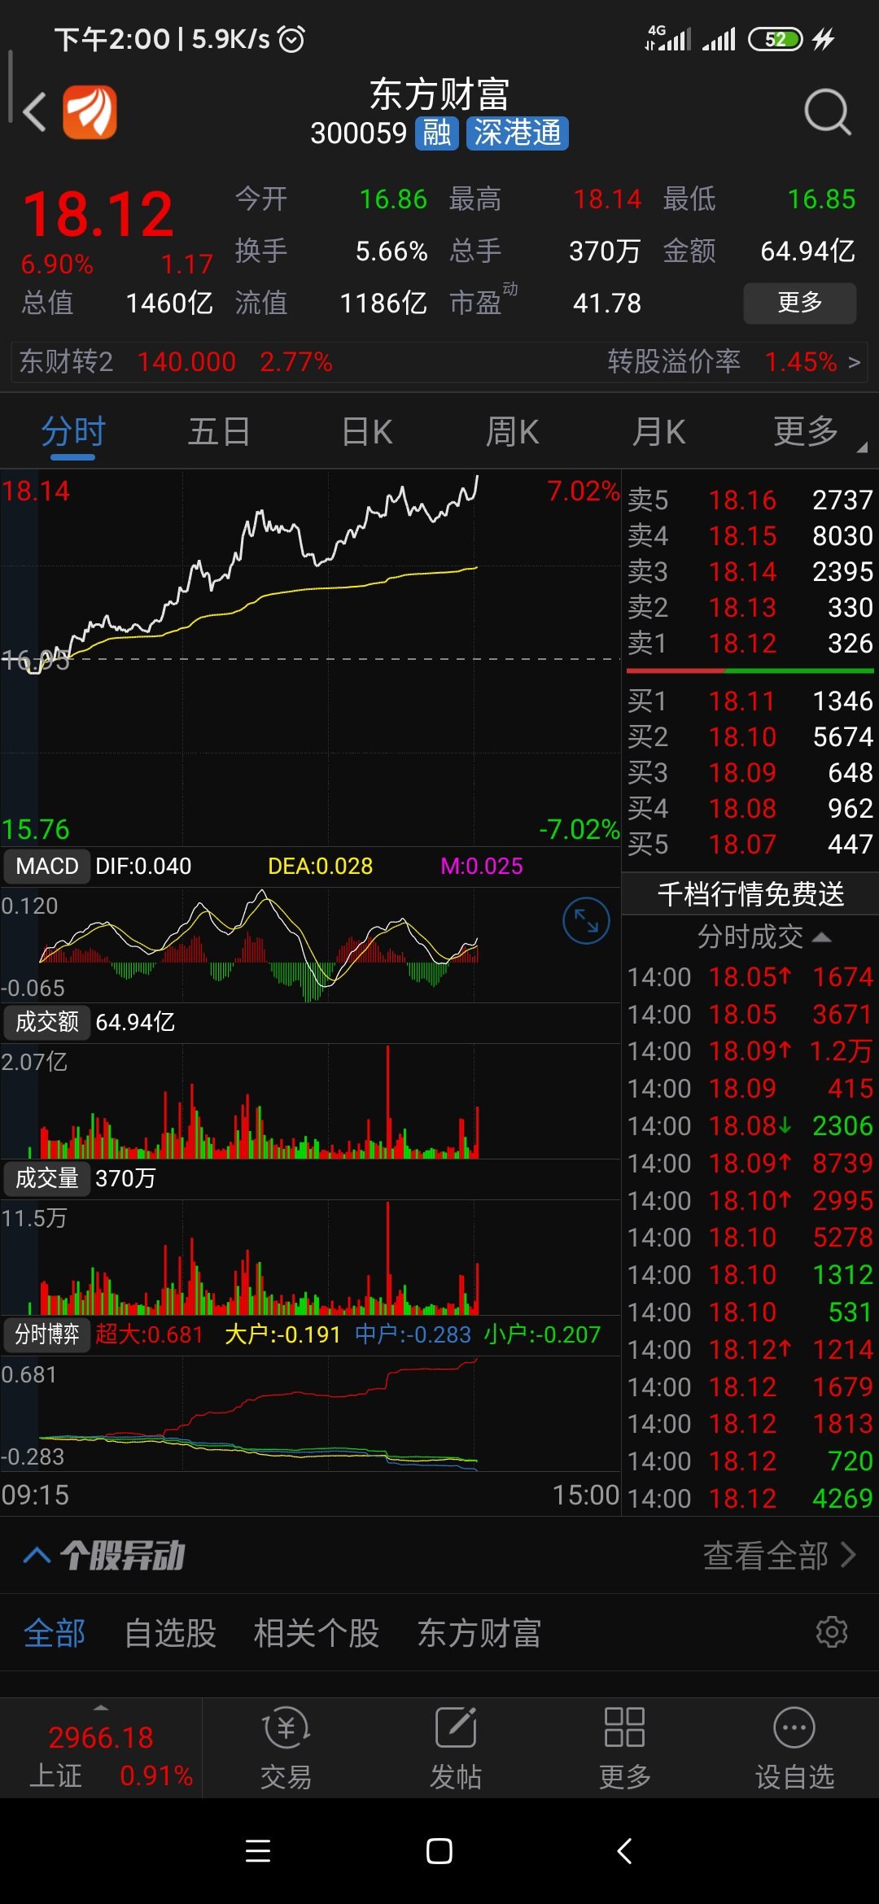Tap the MACD indicator label
Screen dimensions: 879x1904
pos(47,866)
